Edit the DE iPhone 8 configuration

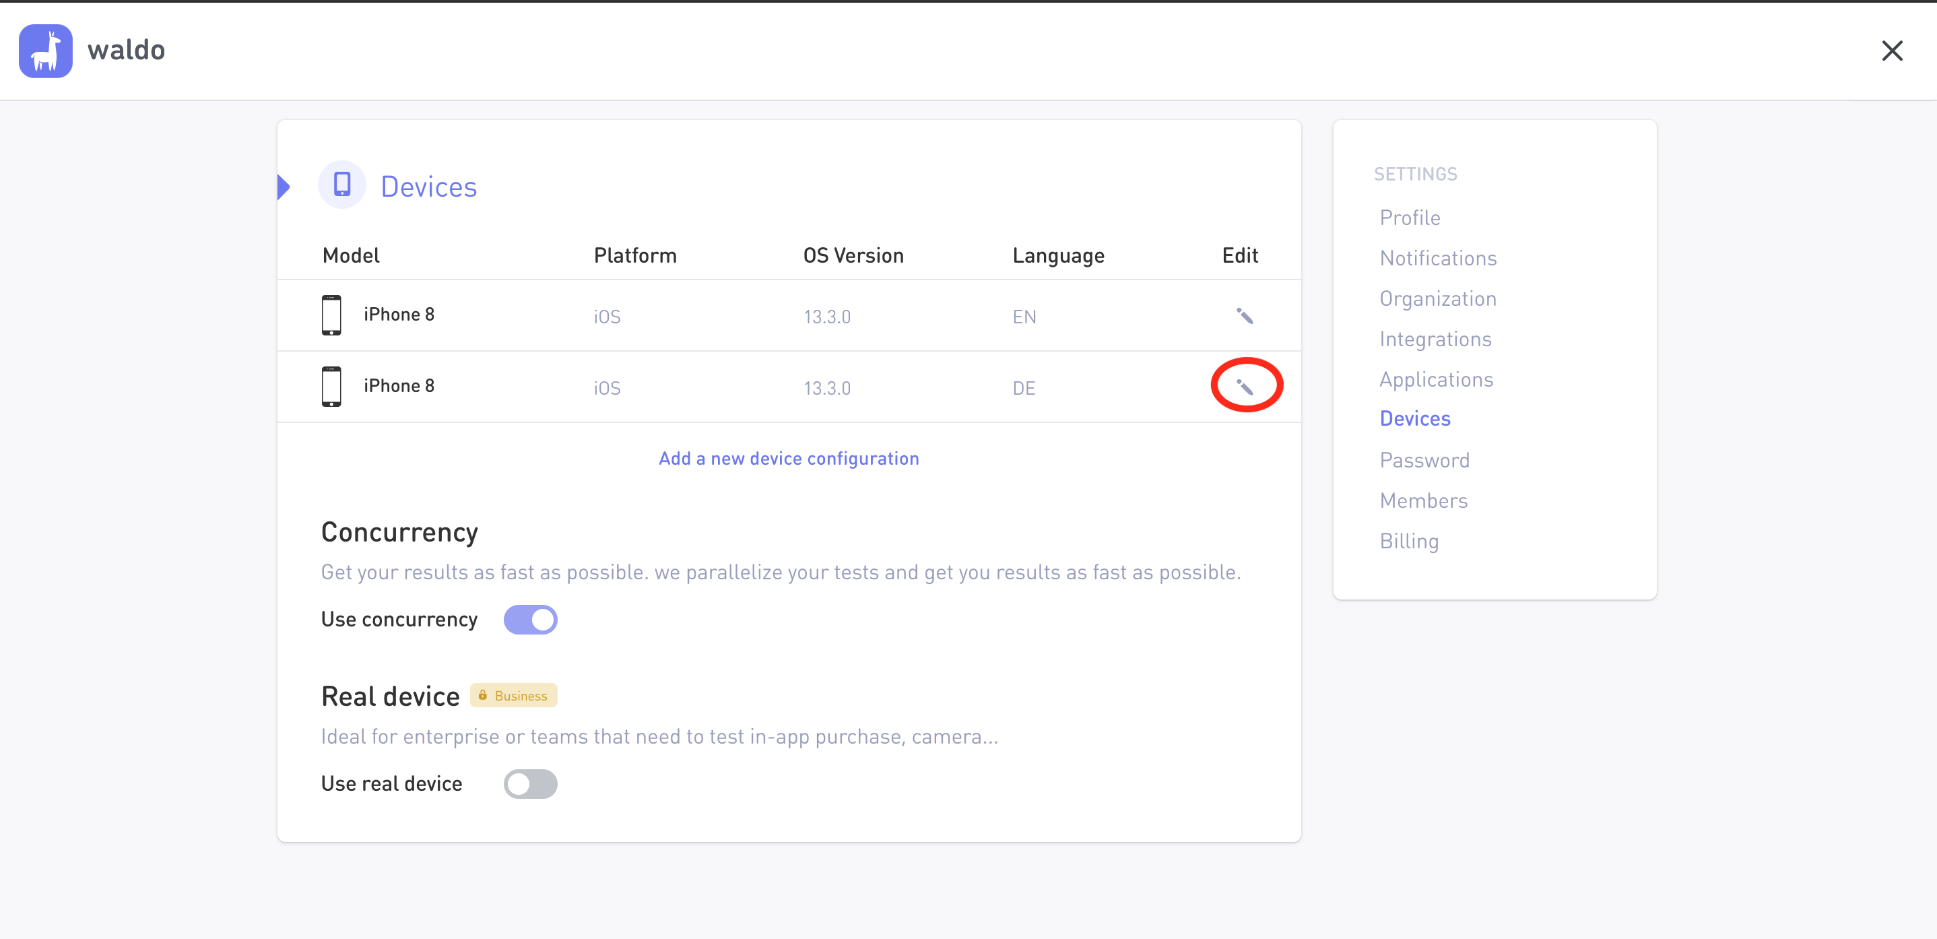coord(1245,387)
